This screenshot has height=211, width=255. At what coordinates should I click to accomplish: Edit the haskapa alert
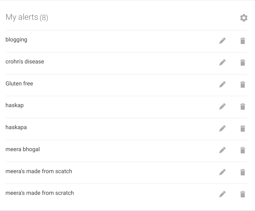[x=222, y=128]
